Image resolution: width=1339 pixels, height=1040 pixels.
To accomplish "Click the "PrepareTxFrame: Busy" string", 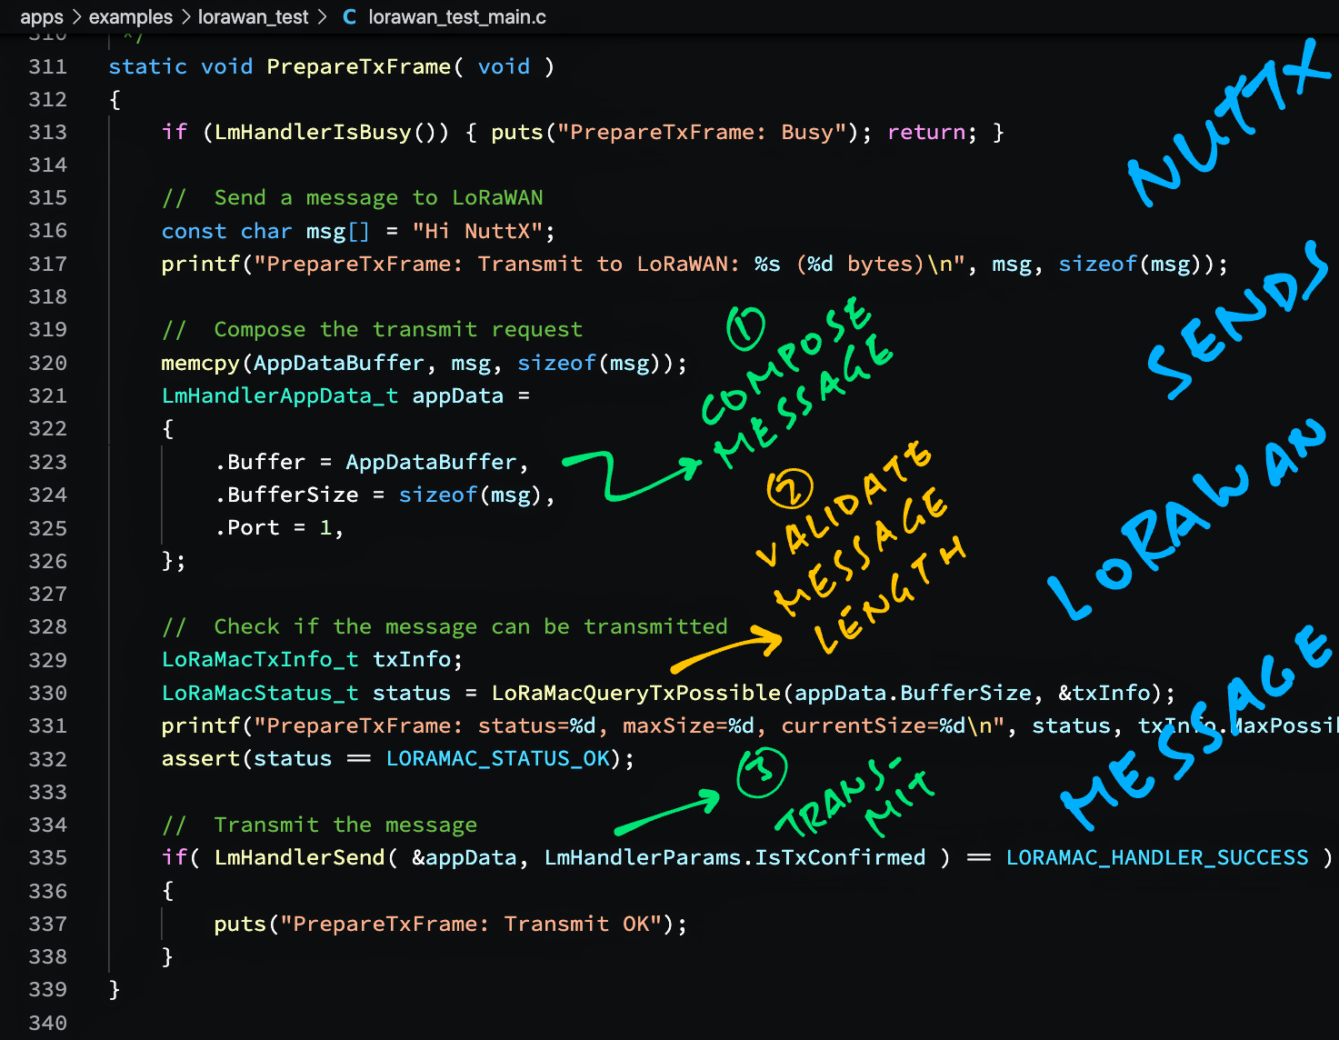I will pyautogui.click(x=703, y=133).
